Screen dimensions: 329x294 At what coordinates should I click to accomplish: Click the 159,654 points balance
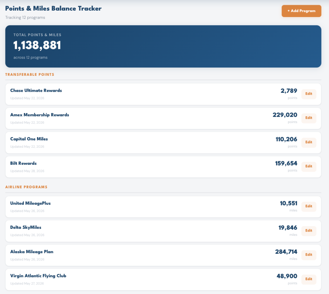point(286,164)
